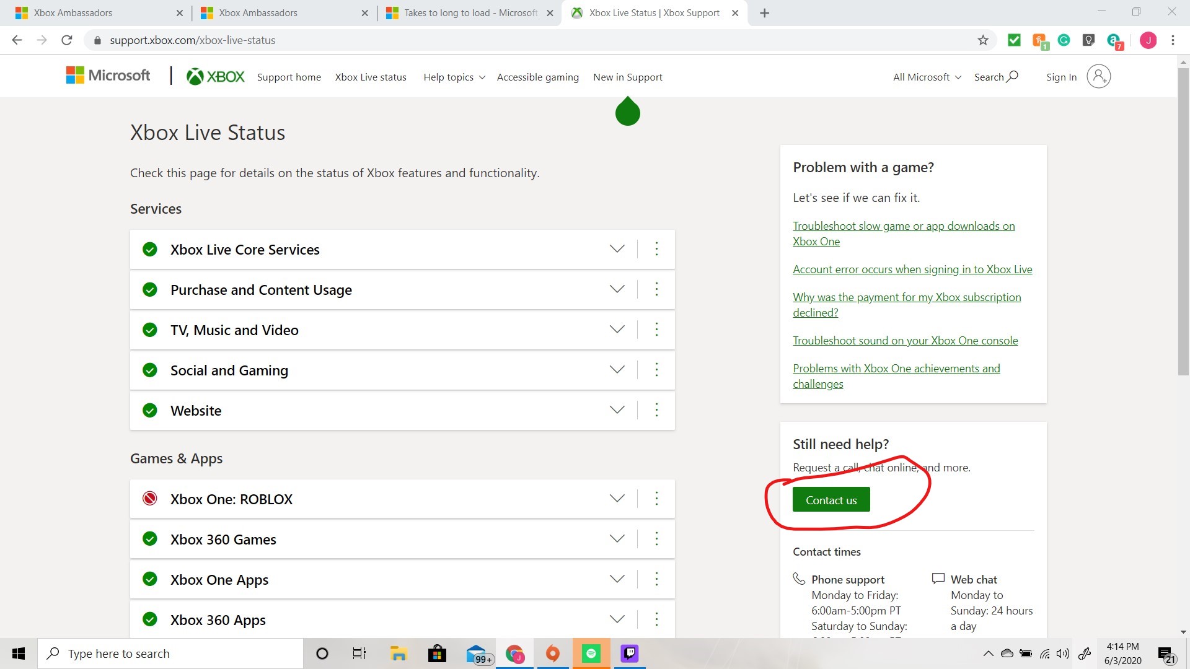This screenshot has height=669, width=1190.
Task: Bookmark this page with the star icon
Action: pyautogui.click(x=983, y=40)
